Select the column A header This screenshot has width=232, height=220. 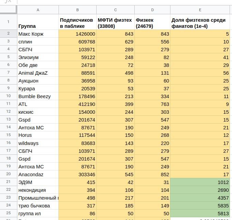click(x=38, y=10)
